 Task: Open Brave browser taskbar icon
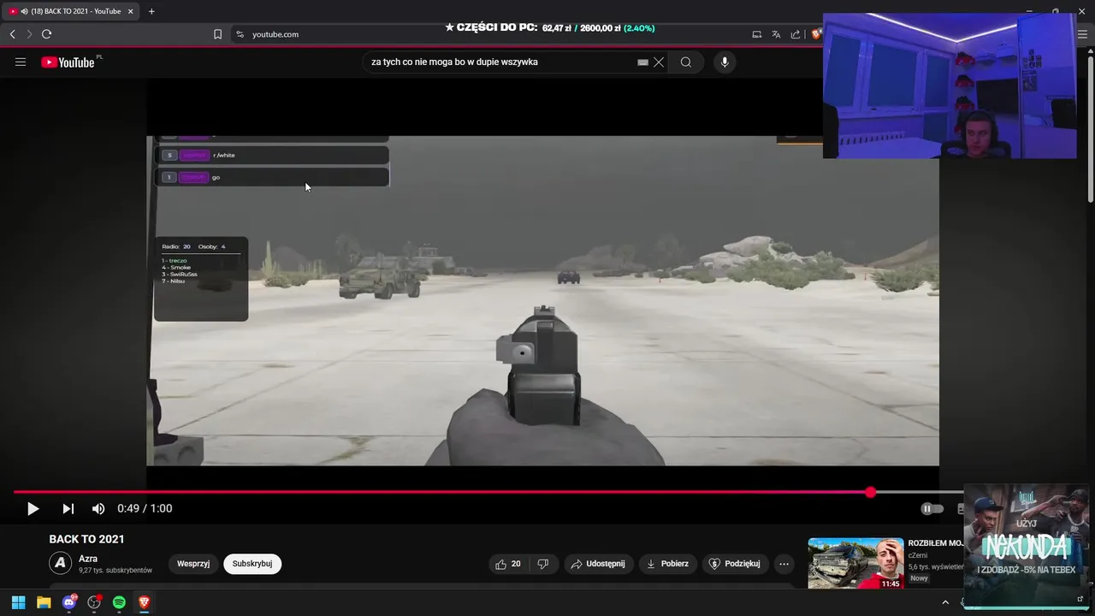[144, 602]
